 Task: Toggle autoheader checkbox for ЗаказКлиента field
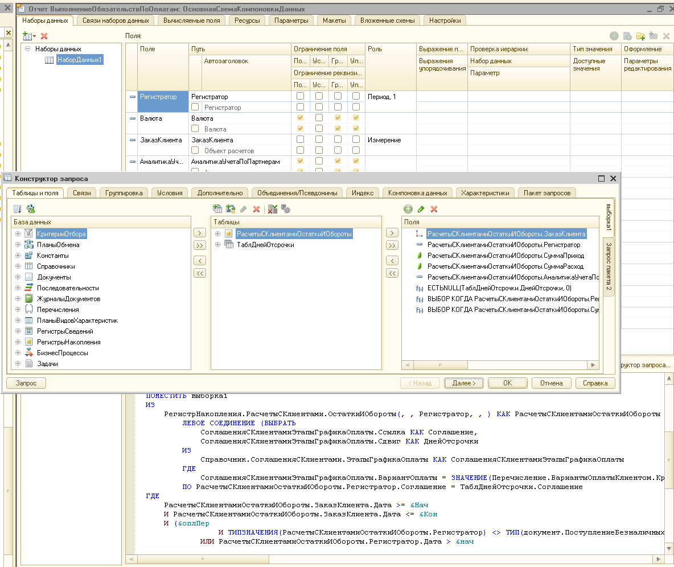pos(195,150)
